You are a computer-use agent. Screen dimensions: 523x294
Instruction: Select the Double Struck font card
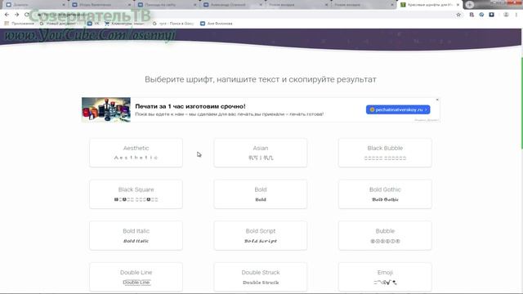261,277
